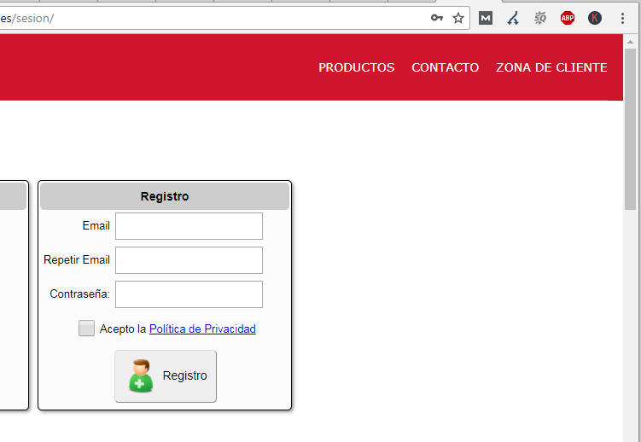Go to the CONTACTO page
Viewport: 641px width, 442px height.
pos(445,67)
